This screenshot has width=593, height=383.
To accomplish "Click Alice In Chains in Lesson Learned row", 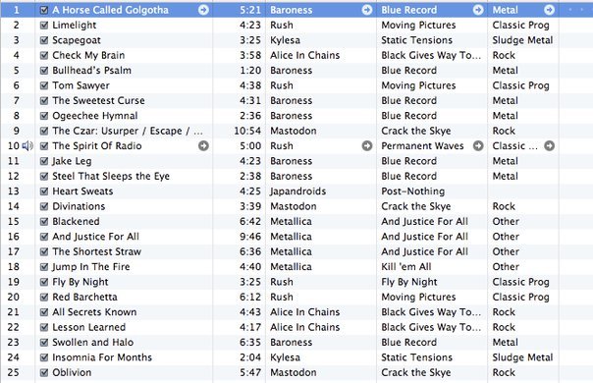I will pyautogui.click(x=304, y=327).
